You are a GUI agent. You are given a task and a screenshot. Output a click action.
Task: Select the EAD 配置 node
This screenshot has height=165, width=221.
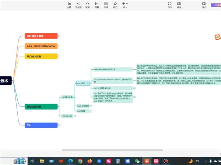tap(83, 111)
